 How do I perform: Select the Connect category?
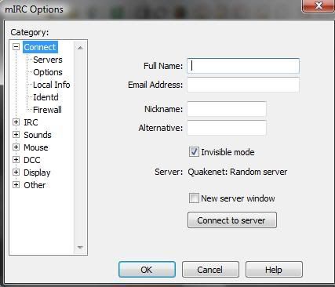click(x=40, y=47)
